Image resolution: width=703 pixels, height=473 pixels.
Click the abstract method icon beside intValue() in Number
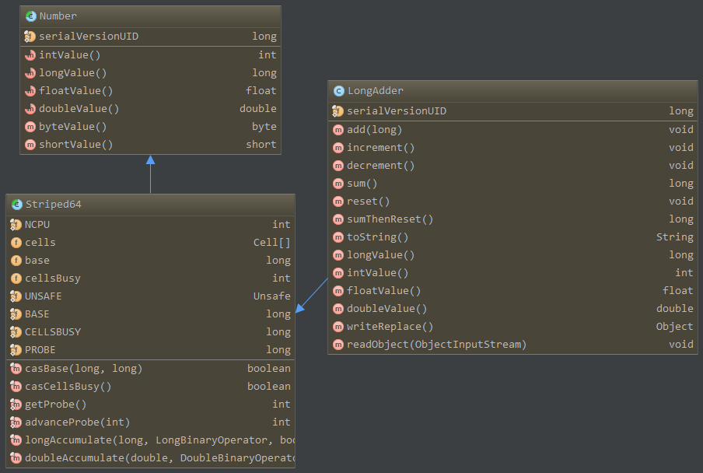[30, 55]
